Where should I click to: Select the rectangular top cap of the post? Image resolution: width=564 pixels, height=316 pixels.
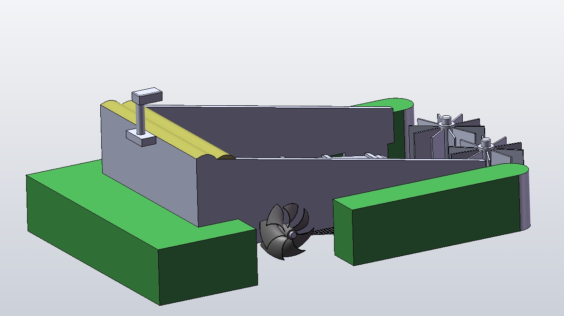pyautogui.click(x=147, y=96)
